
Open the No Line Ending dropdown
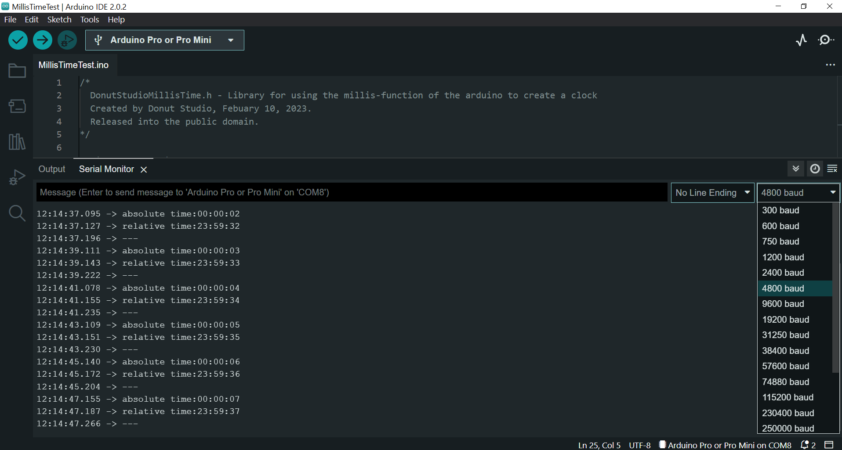[712, 193]
